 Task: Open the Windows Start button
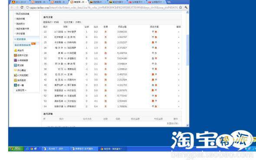click(16, 149)
